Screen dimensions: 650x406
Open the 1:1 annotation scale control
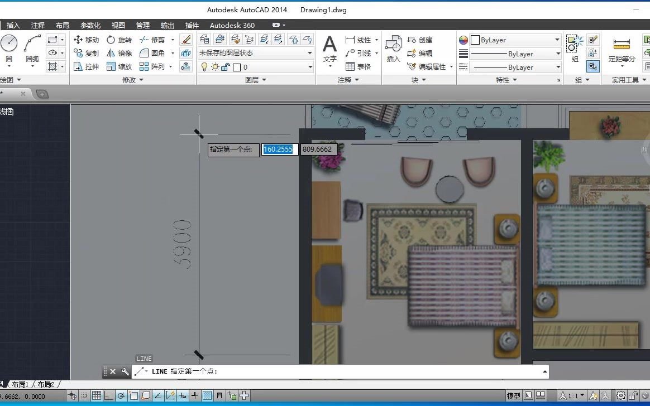tap(572, 395)
